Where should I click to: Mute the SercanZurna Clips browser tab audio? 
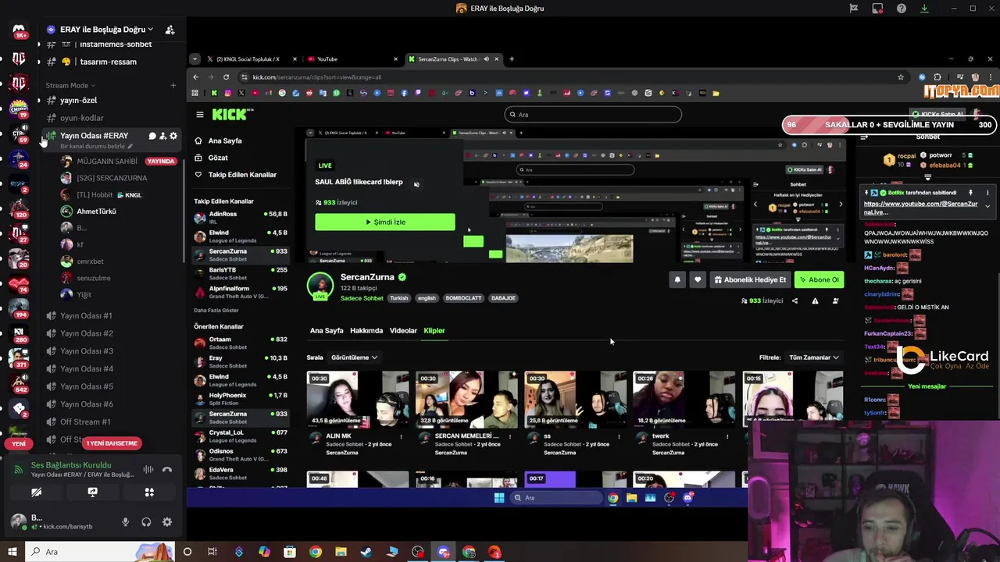tap(486, 59)
